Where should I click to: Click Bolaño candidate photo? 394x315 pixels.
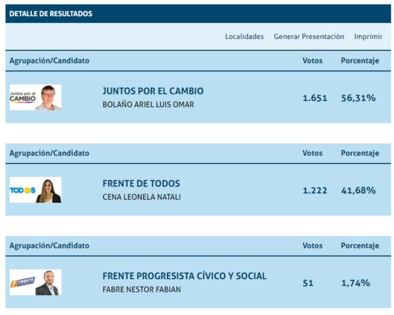click(48, 97)
